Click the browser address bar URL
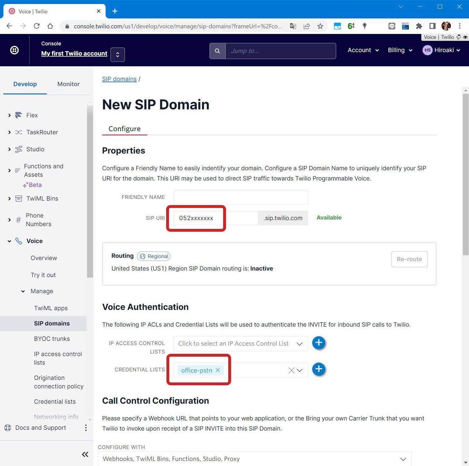 click(178, 26)
